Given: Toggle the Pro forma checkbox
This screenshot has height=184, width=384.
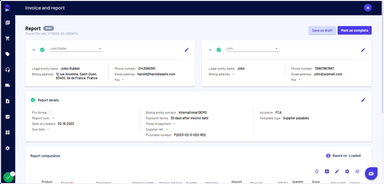Looking at the screenshot, I should click(51, 112).
